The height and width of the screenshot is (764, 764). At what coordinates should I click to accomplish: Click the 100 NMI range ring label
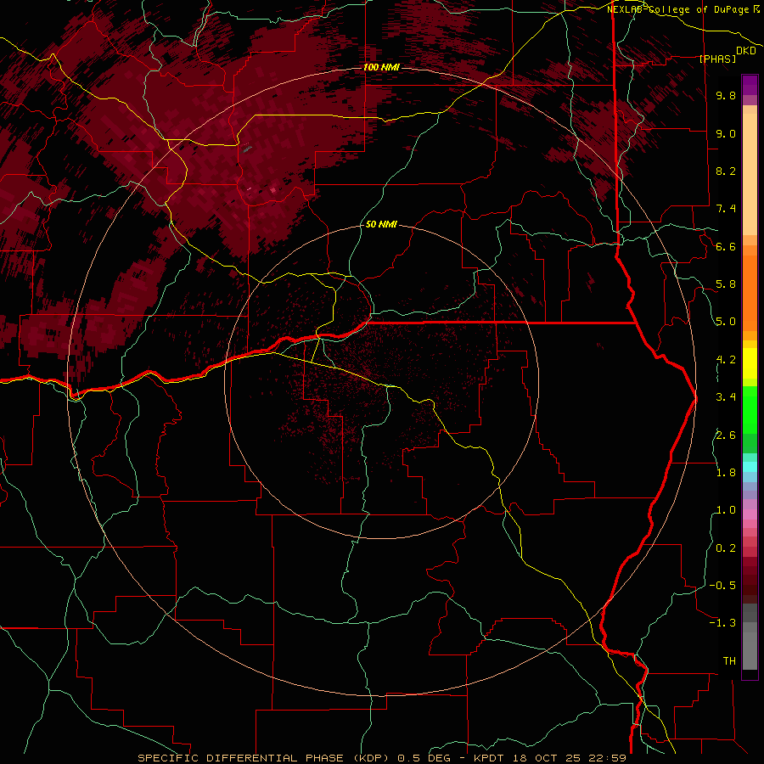[x=381, y=67]
